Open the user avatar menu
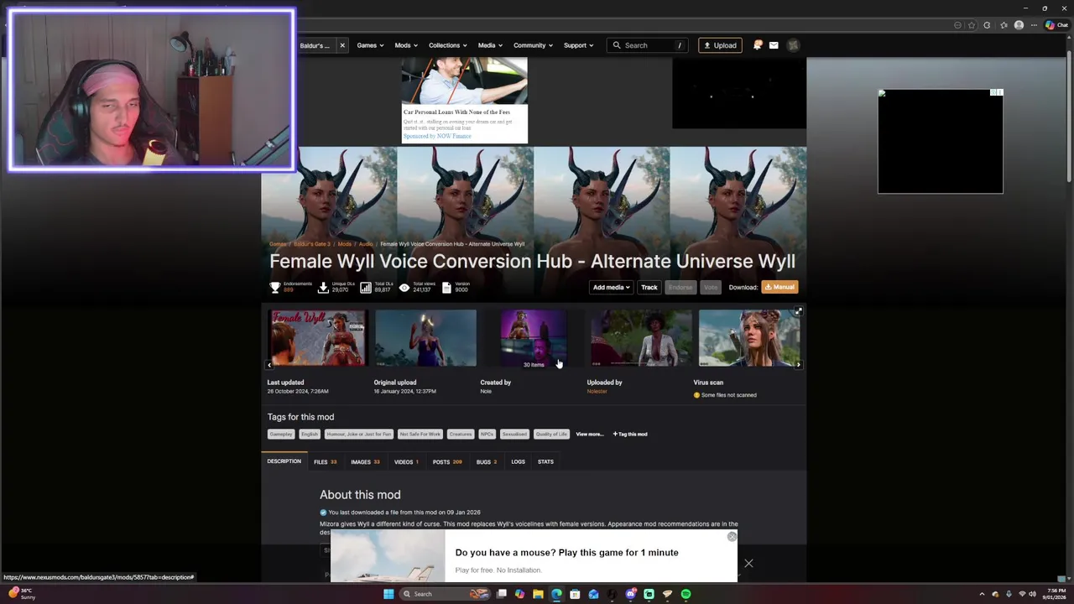Viewport: 1074px width, 604px height. [793, 45]
